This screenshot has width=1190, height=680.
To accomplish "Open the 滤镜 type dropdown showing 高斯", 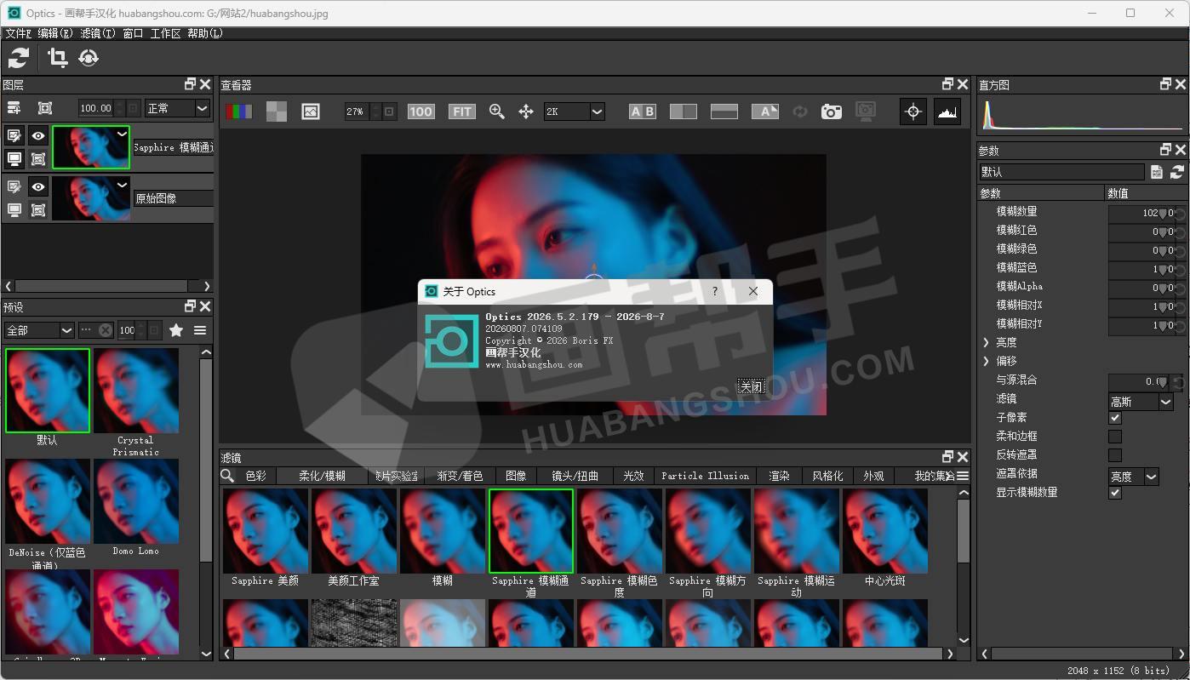I will [1141, 402].
